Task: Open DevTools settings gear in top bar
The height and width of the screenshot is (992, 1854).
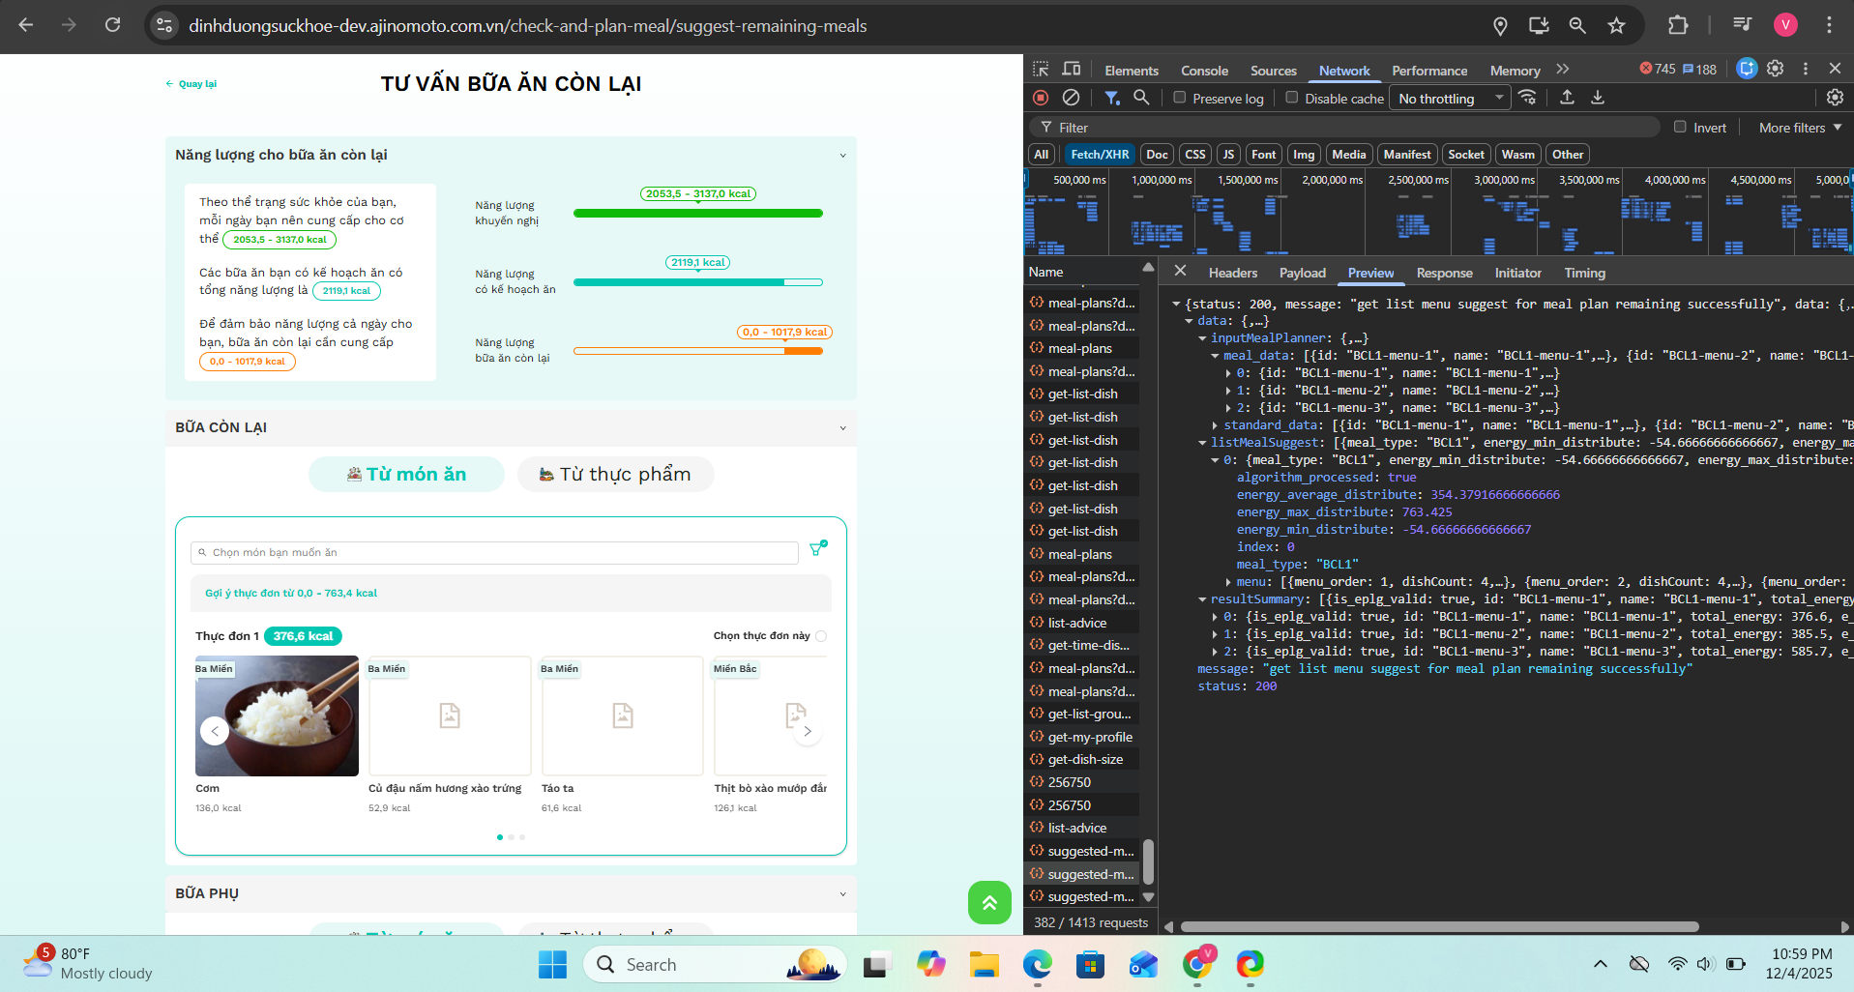Action: [1775, 69]
